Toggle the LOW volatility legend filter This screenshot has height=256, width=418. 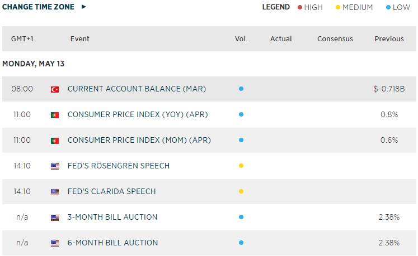[398, 7]
